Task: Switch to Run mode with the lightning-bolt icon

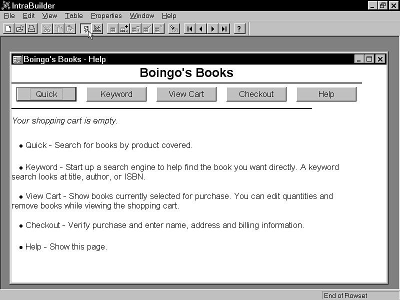Action: click(85, 28)
